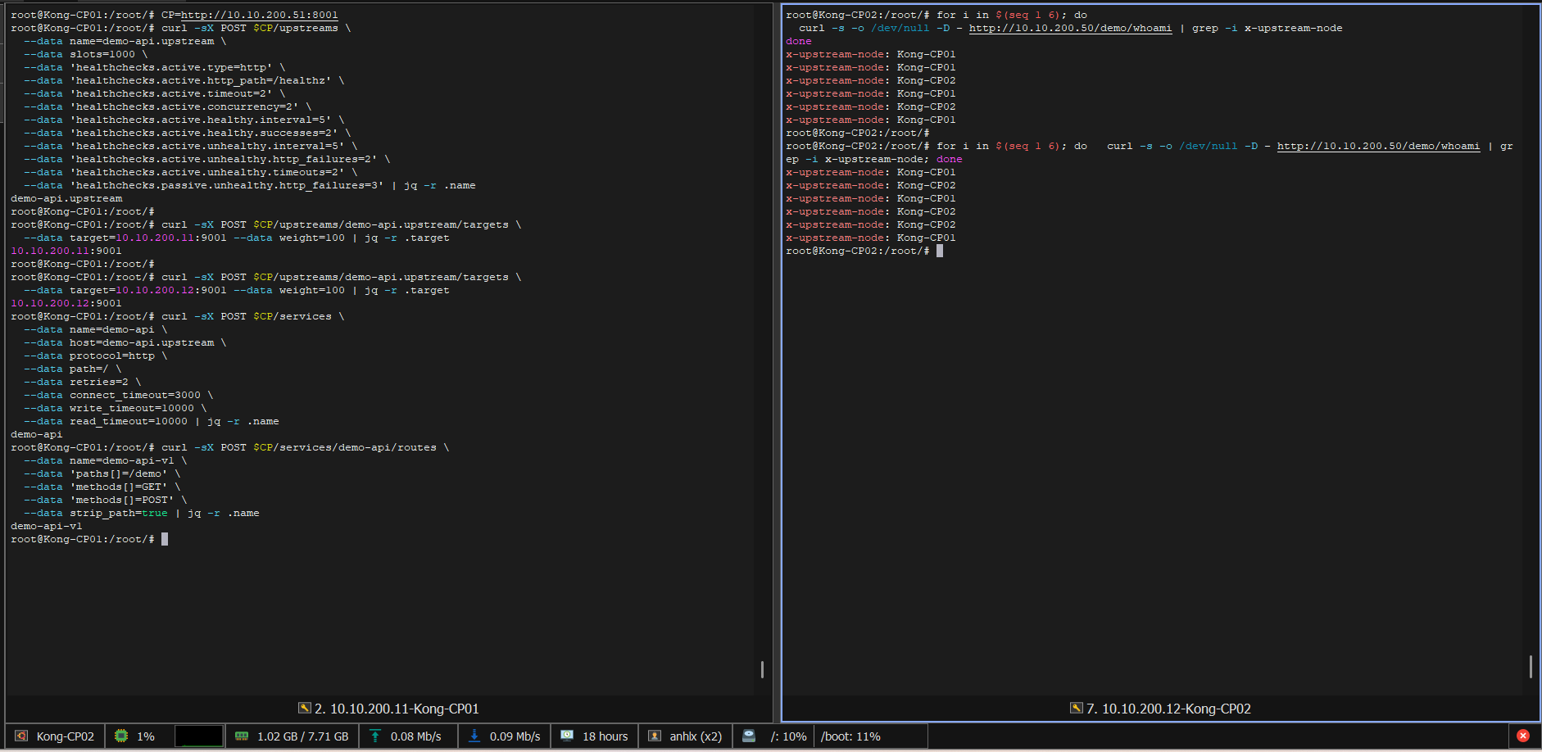Viewport: 1542px width, 752px height.
Task: Click the /boot: 11% disk usage entry
Action: [851, 736]
